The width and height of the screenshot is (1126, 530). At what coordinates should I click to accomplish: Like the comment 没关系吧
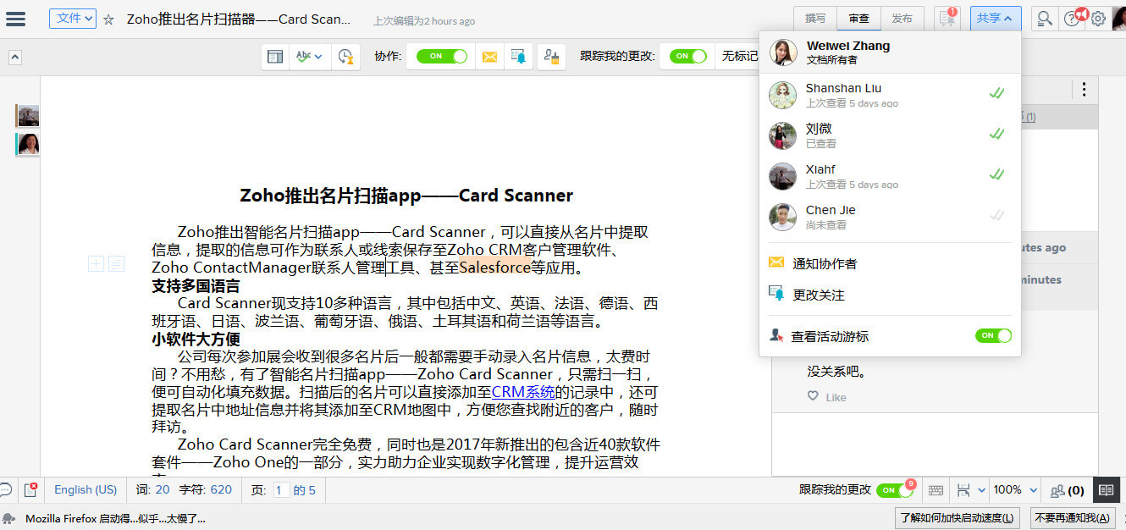(827, 397)
